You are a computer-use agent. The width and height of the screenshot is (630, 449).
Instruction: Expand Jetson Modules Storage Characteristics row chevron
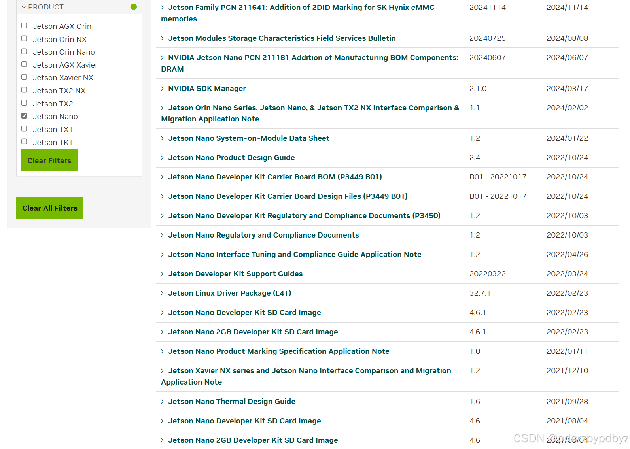tap(162, 38)
